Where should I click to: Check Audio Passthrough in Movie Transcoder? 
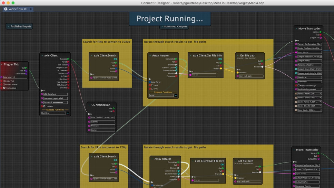pos(298,85)
